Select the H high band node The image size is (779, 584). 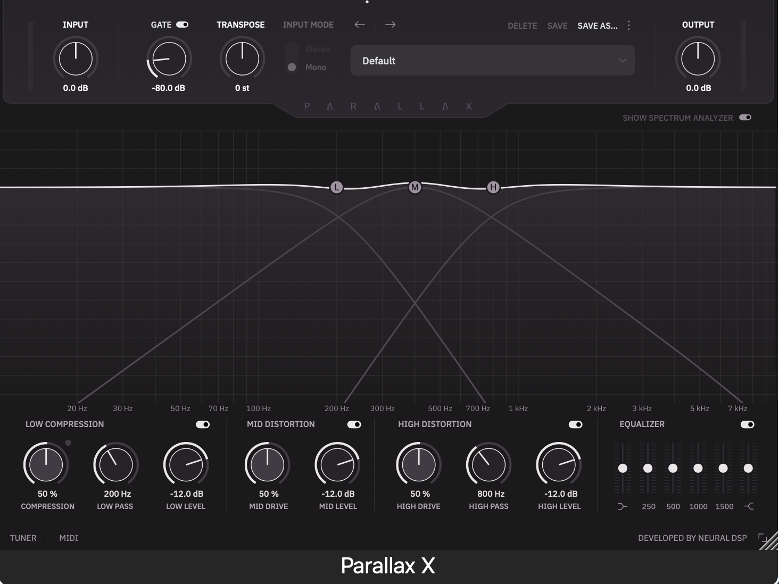coord(493,187)
